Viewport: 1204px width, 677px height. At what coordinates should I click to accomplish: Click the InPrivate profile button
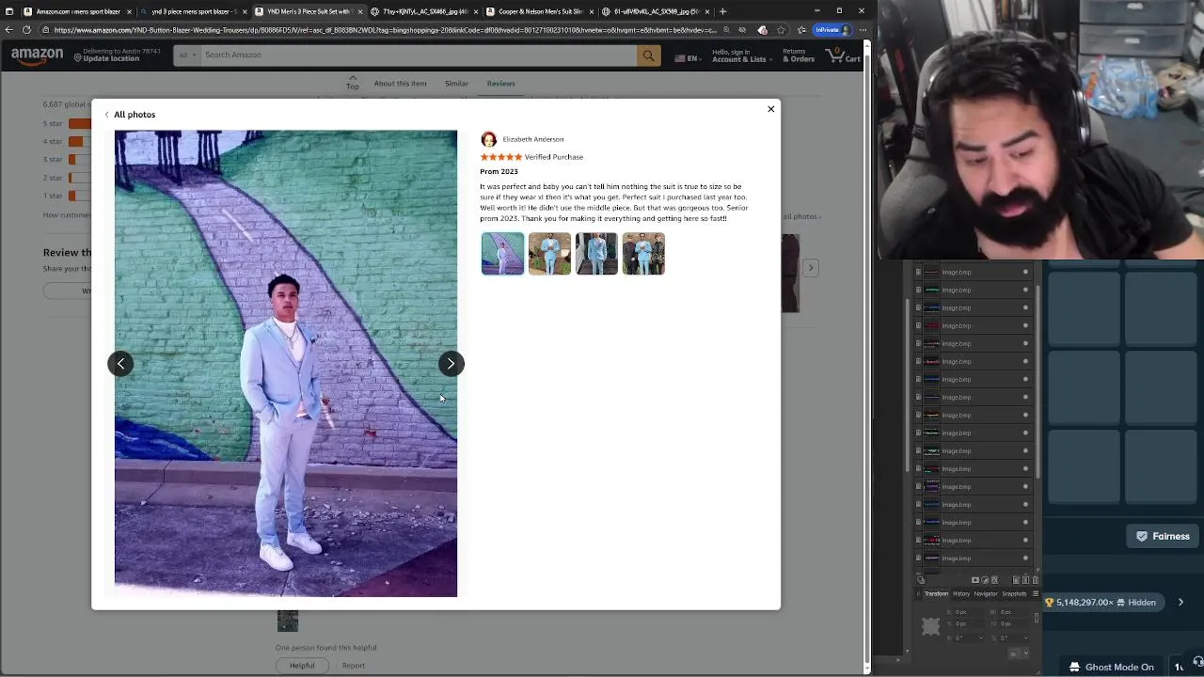coord(832,30)
